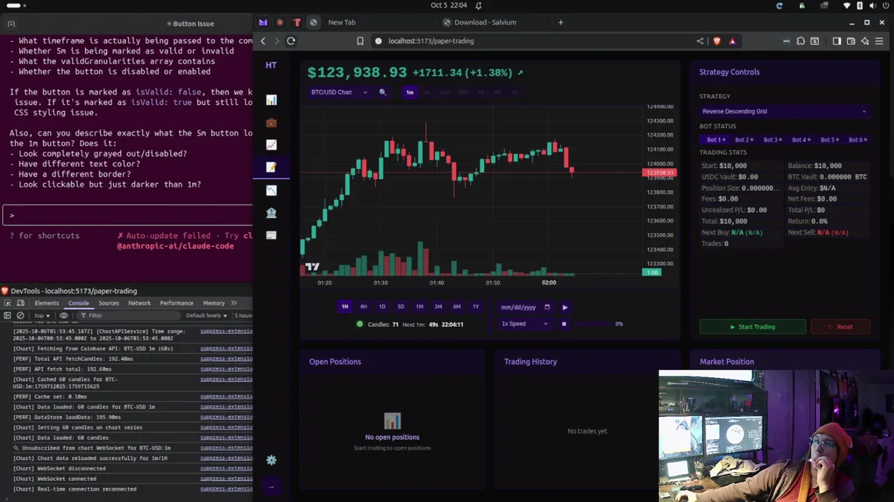
Task: Select the 1Y range button
Action: coord(476,307)
